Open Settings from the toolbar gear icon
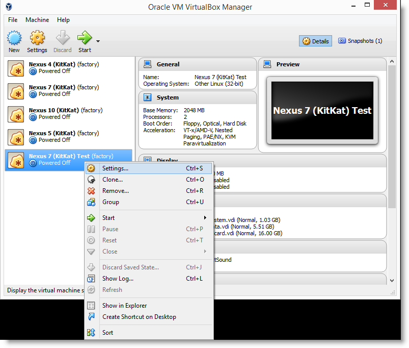Screen dimensions: 409x348 point(37,38)
